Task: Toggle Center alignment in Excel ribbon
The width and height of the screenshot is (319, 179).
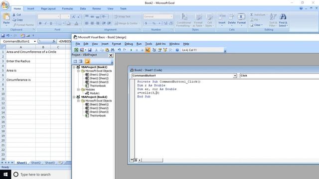Action: coord(92,23)
